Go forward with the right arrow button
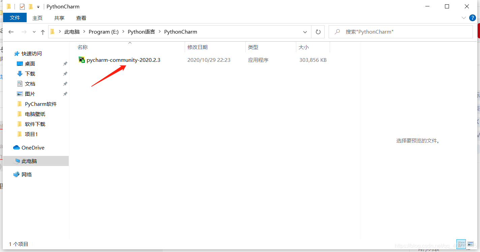The height and width of the screenshot is (252, 480). click(24, 32)
